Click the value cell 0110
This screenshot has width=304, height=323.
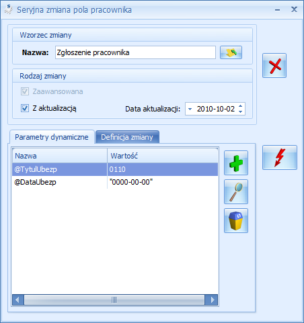click(163, 169)
